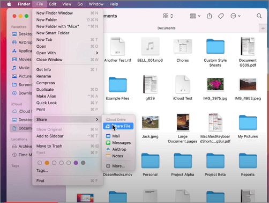Open Downloads in the sidebar
This screenshot has width=269, height=203.
(22, 93)
